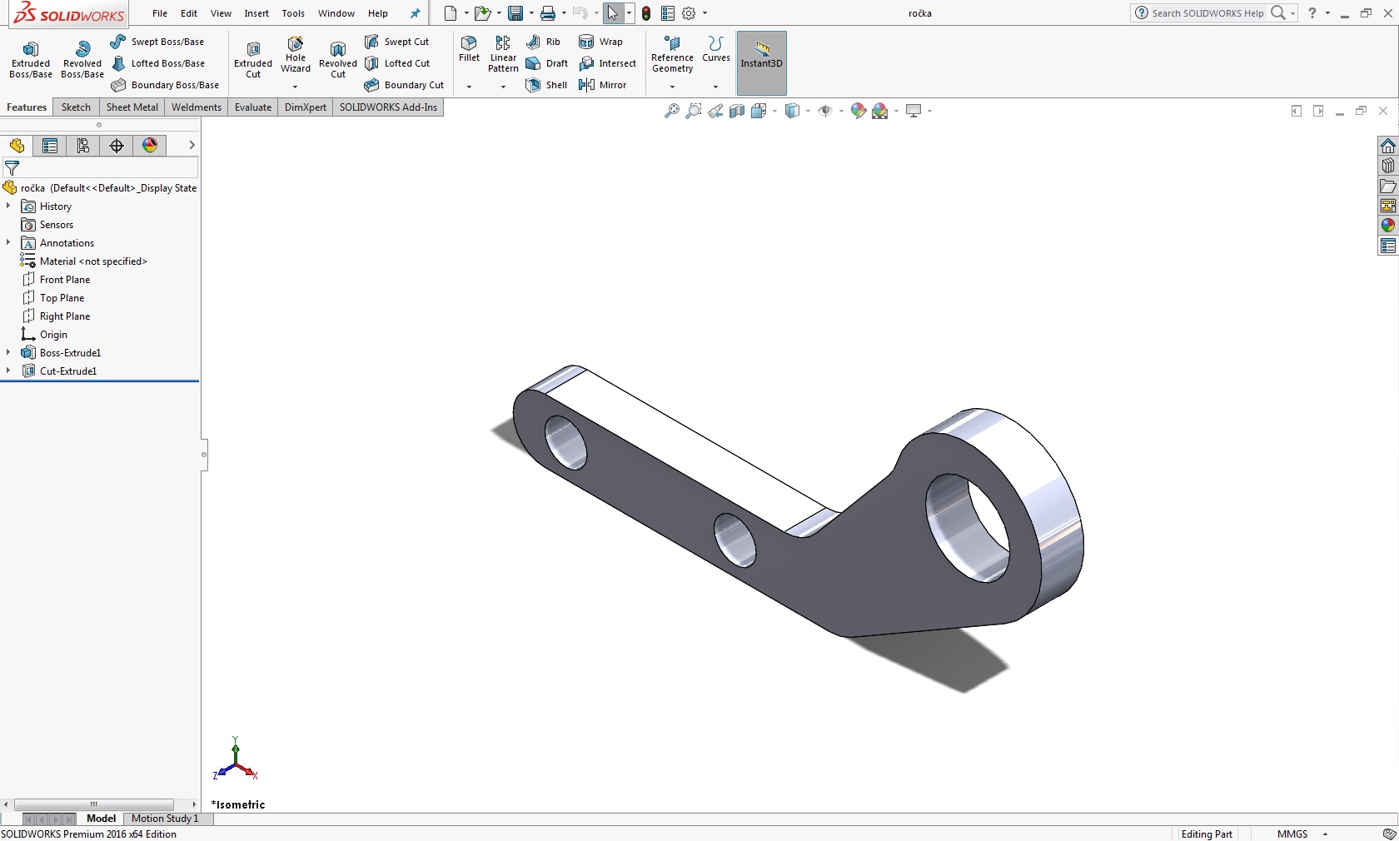Select the Extruded Boss/Base tool
1399x841 pixels.
pos(31,59)
